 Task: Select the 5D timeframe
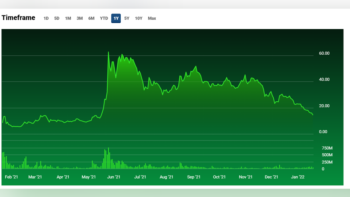pyautogui.click(x=57, y=18)
